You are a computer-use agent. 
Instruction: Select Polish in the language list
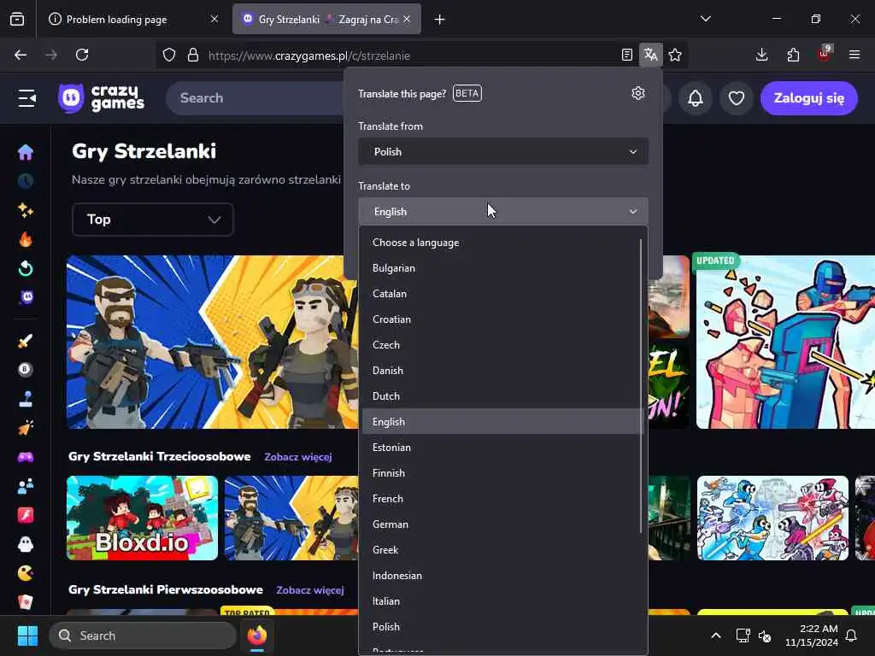[501, 627]
